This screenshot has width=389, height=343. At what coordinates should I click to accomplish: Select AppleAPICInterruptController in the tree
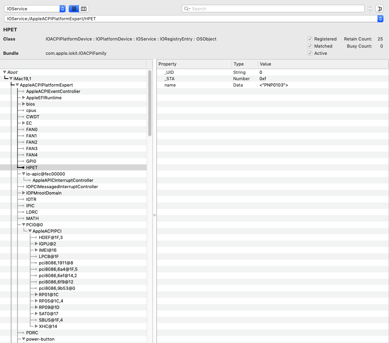pos(63,180)
